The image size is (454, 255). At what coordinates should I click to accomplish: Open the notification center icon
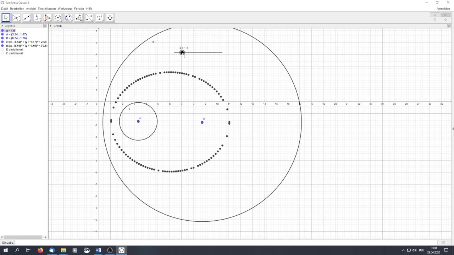446,250
